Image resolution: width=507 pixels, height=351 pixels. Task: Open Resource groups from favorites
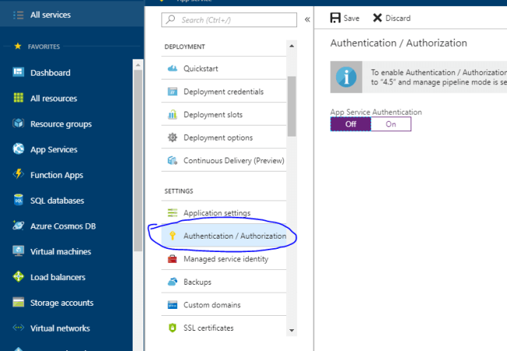pyautogui.click(x=61, y=124)
